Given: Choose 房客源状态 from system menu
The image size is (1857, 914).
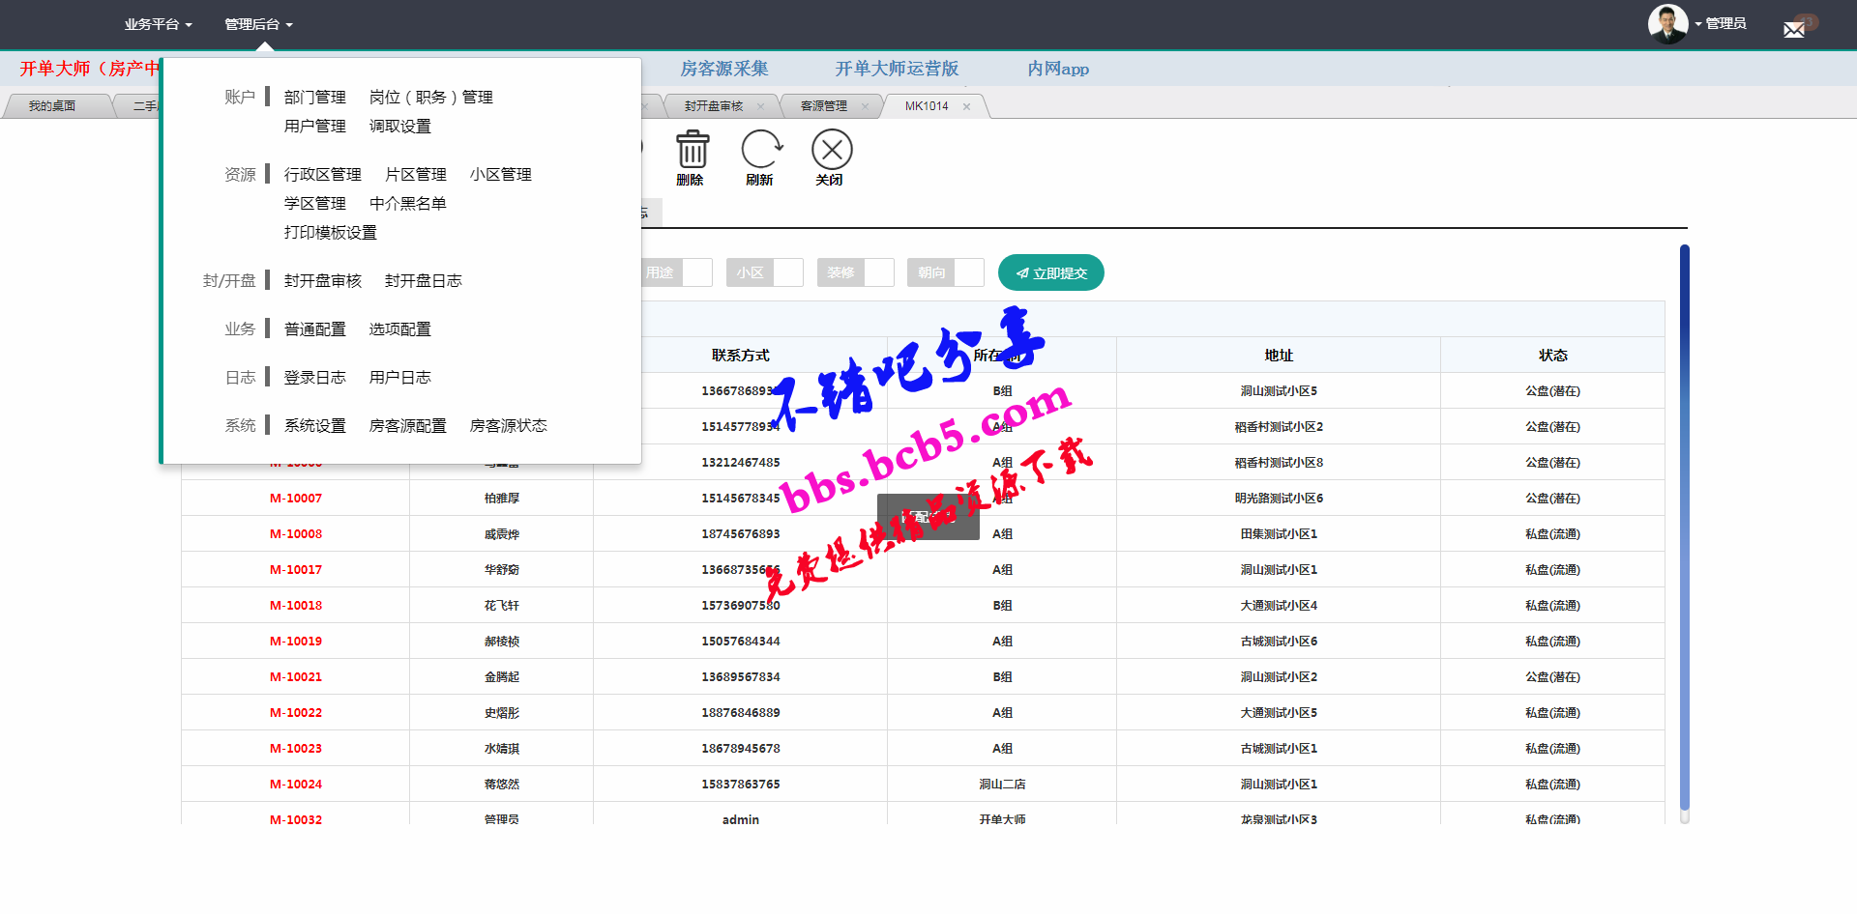Looking at the screenshot, I should [509, 426].
